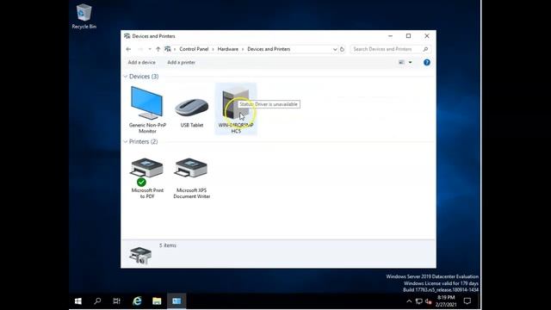
Task: Open the Action Center notifications icon
Action: click(467, 301)
